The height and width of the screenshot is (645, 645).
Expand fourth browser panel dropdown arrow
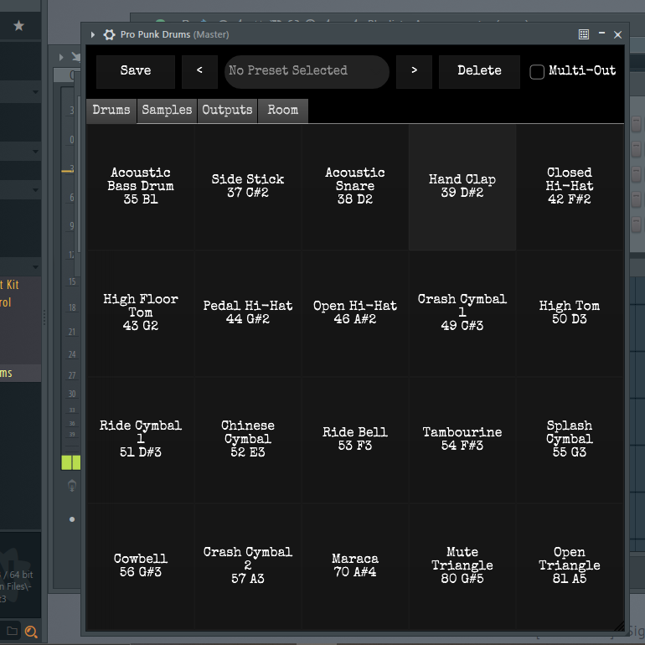36,267
